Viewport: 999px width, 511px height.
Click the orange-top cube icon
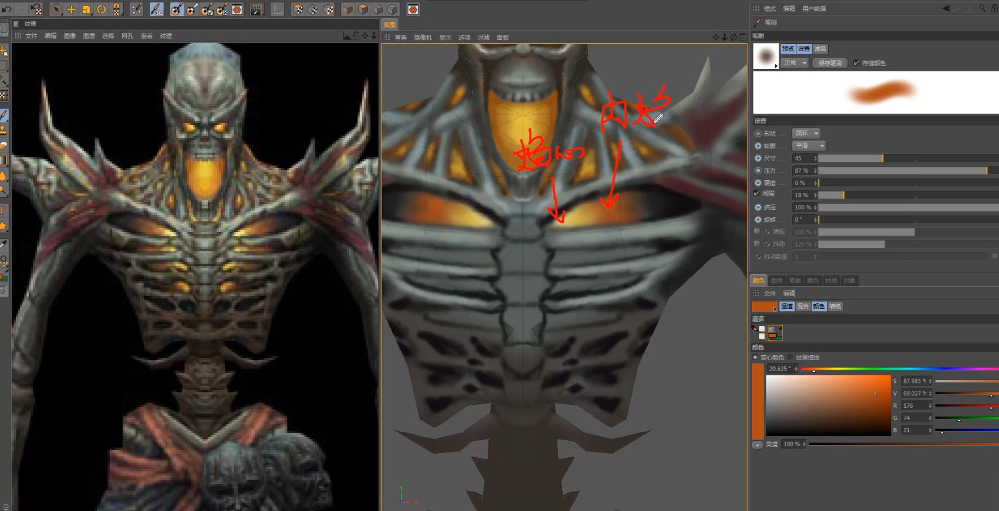[x=362, y=9]
